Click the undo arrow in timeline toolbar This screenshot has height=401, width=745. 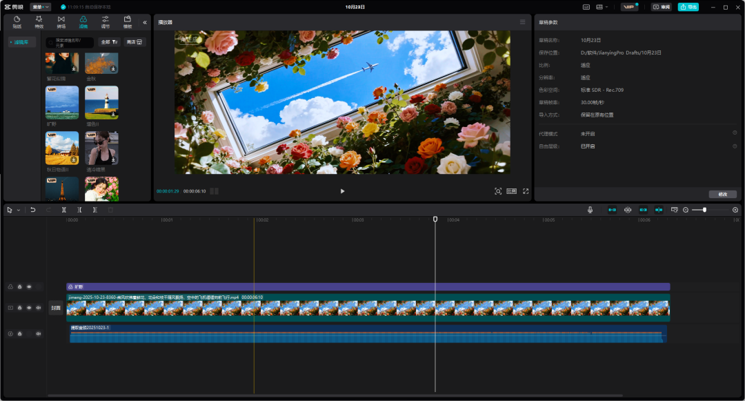(x=32, y=210)
